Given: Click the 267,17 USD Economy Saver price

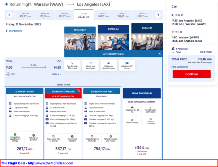Looking at the screenshot, I should pyautogui.click(x=25, y=149).
